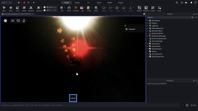Expand the Lighting tree node
Image resolution: width=198 pixels, height=111 pixels.
(148, 26)
